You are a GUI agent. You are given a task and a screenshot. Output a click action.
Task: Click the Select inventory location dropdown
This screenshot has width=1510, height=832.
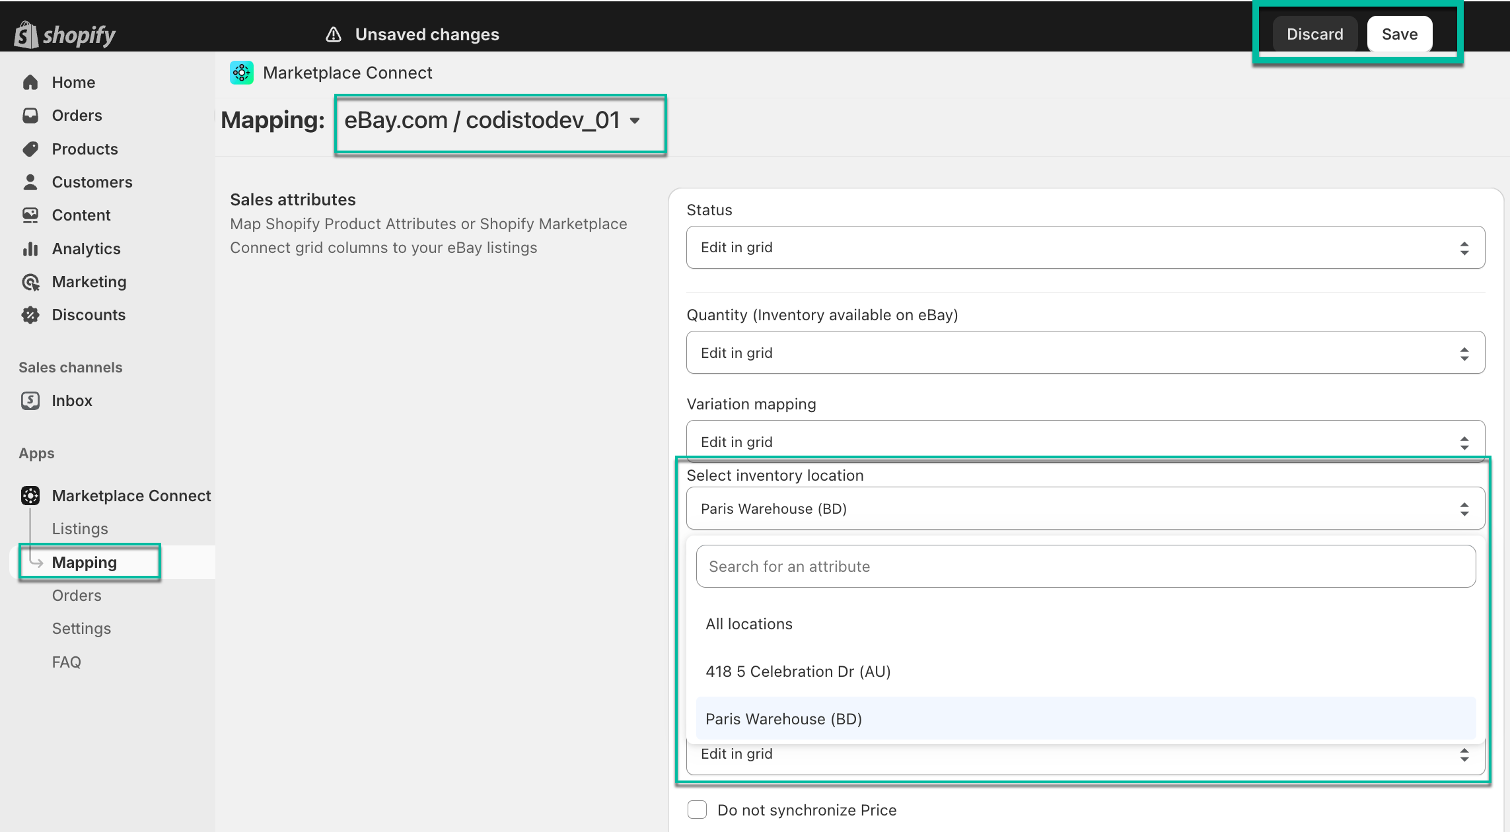(1085, 508)
